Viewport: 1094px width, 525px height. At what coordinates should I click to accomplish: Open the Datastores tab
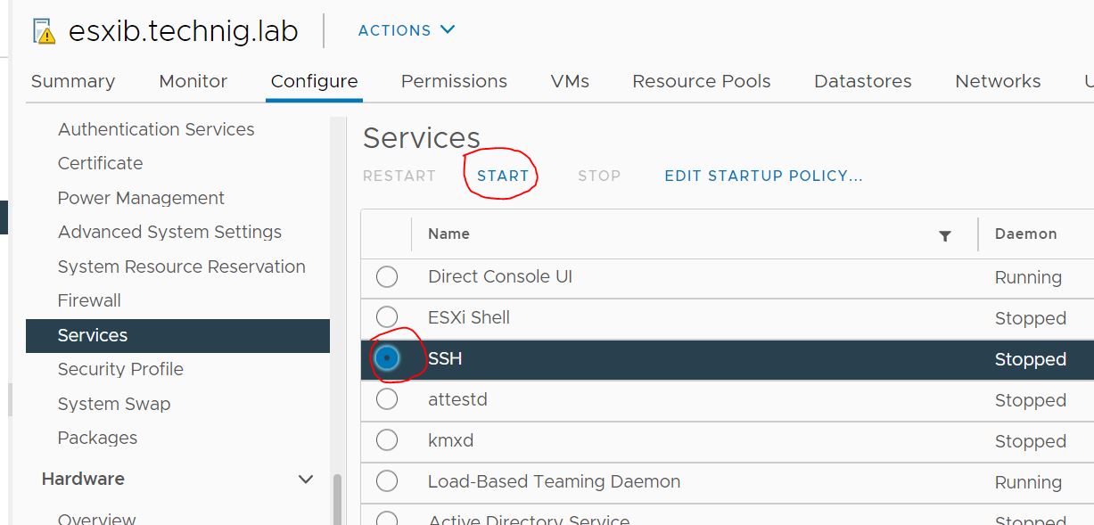point(862,81)
